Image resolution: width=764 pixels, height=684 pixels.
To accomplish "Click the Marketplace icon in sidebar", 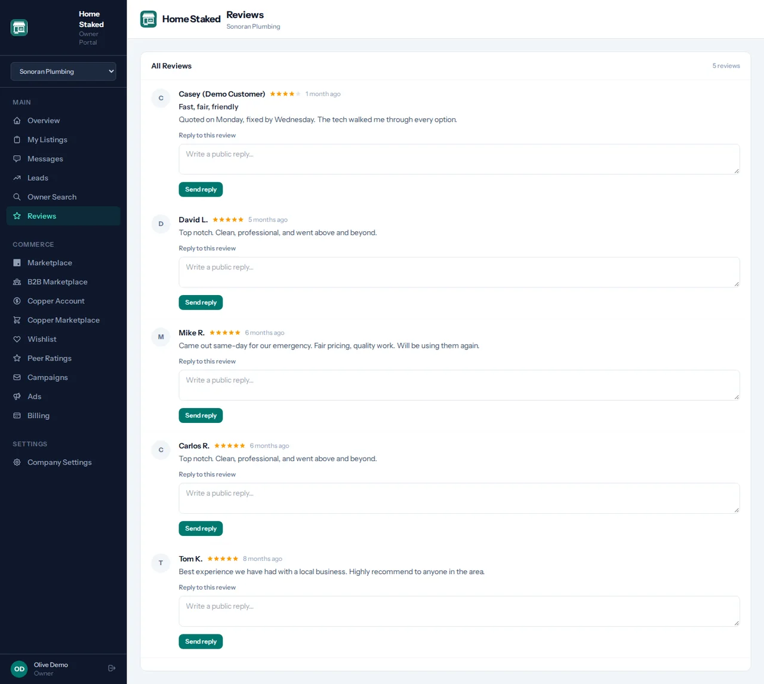I will click(17, 263).
